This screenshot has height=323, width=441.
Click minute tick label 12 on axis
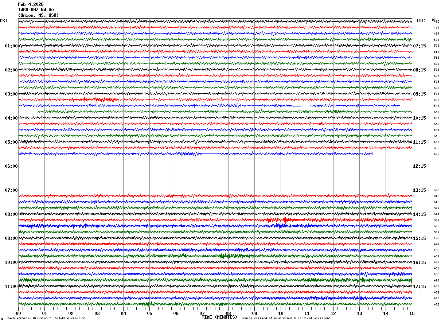click(x=333, y=313)
